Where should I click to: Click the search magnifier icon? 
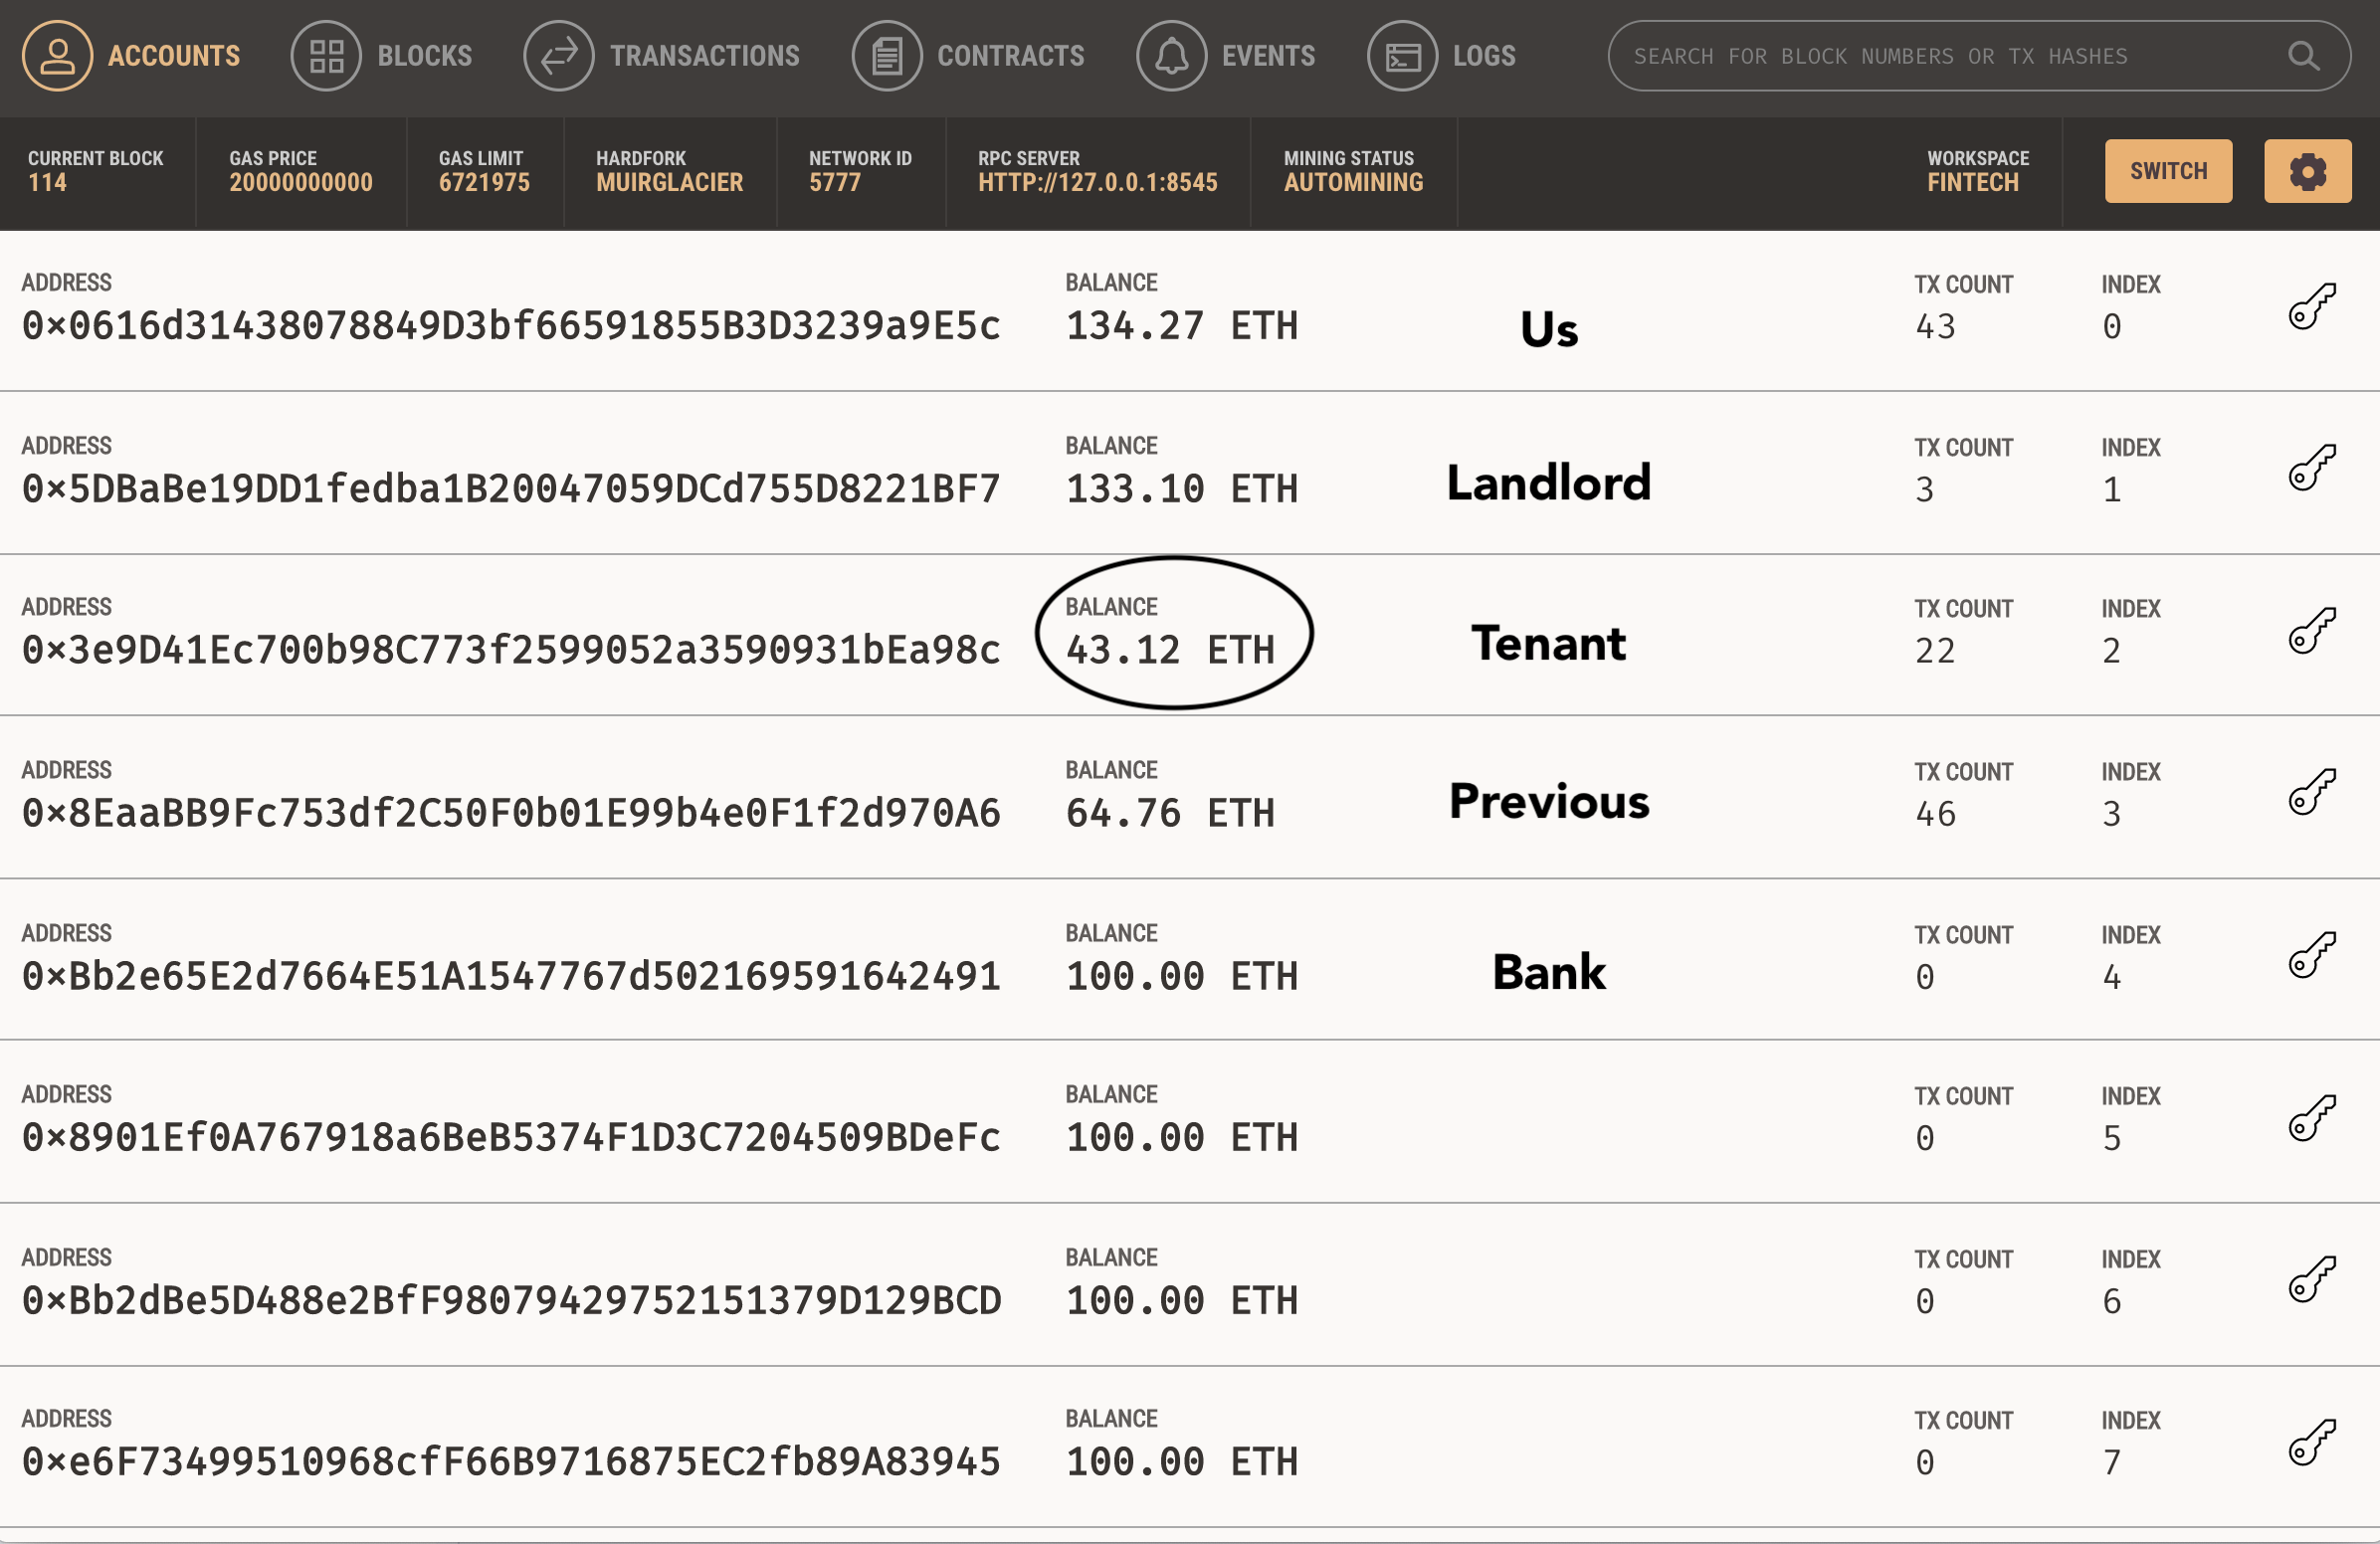click(x=2304, y=56)
